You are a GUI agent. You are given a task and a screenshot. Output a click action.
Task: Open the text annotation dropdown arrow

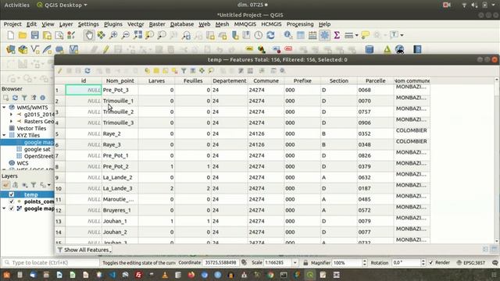coord(402,35)
